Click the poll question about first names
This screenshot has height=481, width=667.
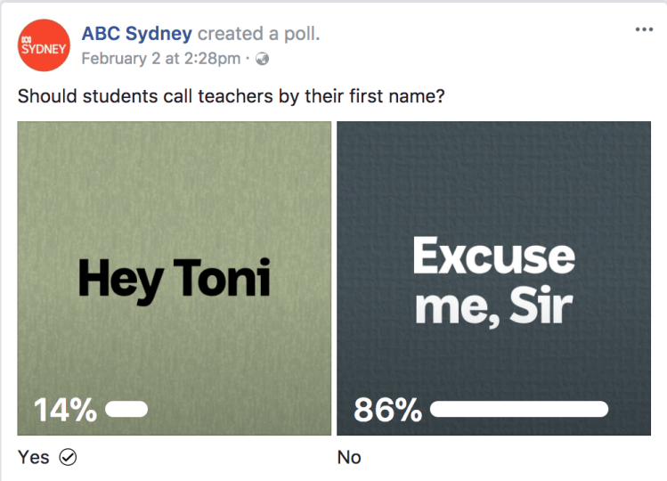pyautogui.click(x=231, y=96)
